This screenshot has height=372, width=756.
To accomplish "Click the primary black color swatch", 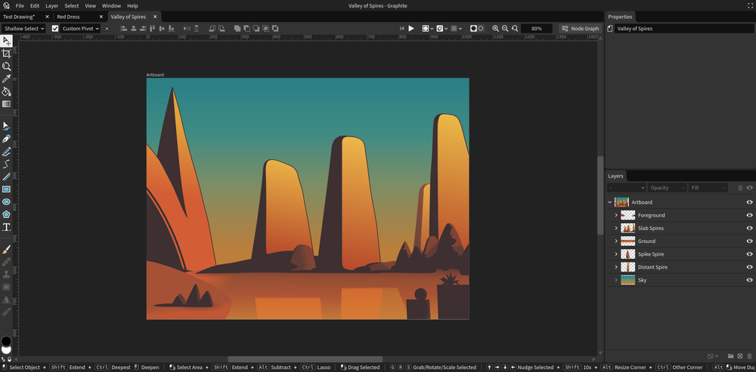I will tap(6, 341).
